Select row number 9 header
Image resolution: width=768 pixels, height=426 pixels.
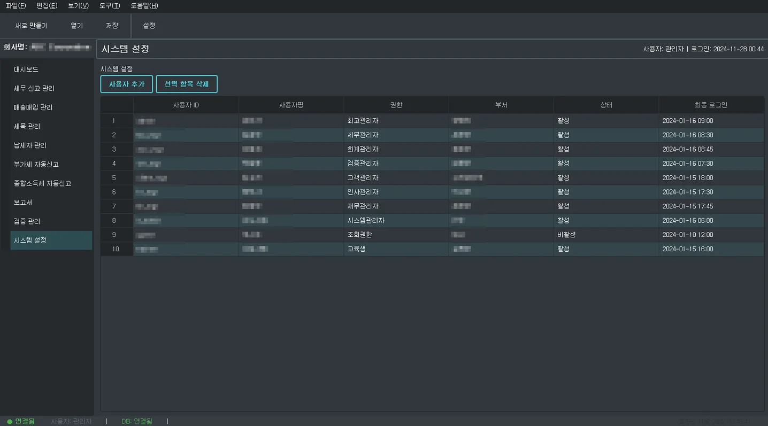coord(114,235)
